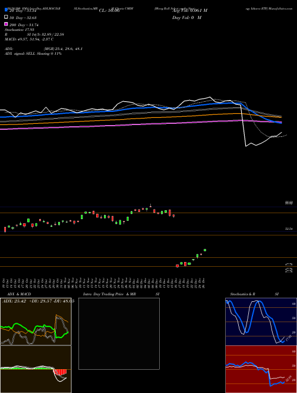Click the blue 20 Day legend swatch
This screenshot has height=393, width=297.
click(x=7, y=10)
